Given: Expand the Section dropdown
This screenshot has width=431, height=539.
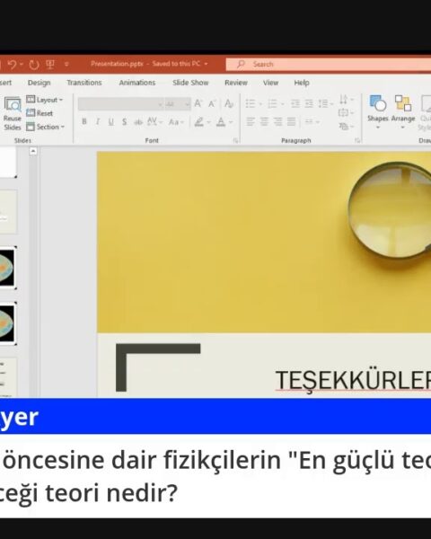Looking at the screenshot, I should [x=46, y=127].
